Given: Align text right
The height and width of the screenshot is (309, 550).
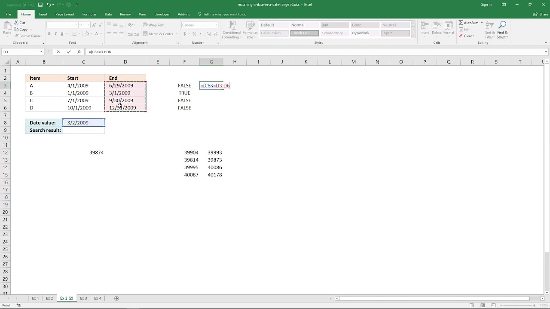Looking at the screenshot, I should click(x=122, y=34).
